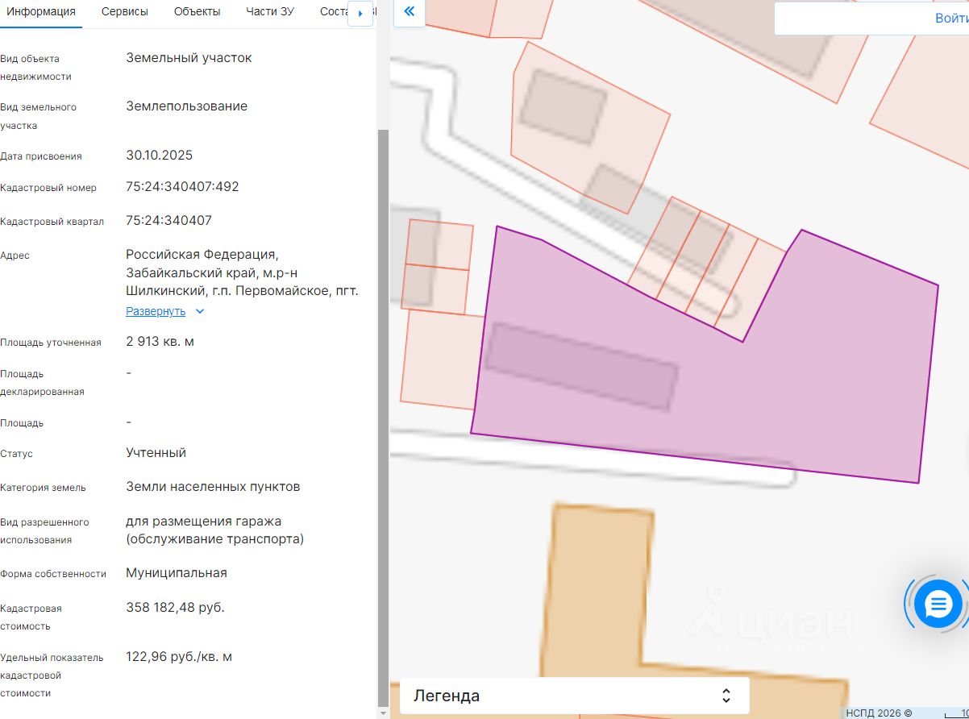Image resolution: width=969 pixels, height=719 pixels.
Task: Click cadastral quarter value 75:24:340407
Action: click(168, 221)
